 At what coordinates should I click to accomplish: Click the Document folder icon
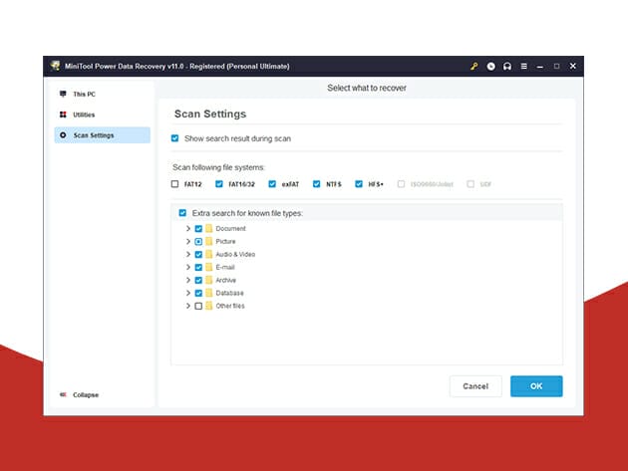(x=209, y=229)
